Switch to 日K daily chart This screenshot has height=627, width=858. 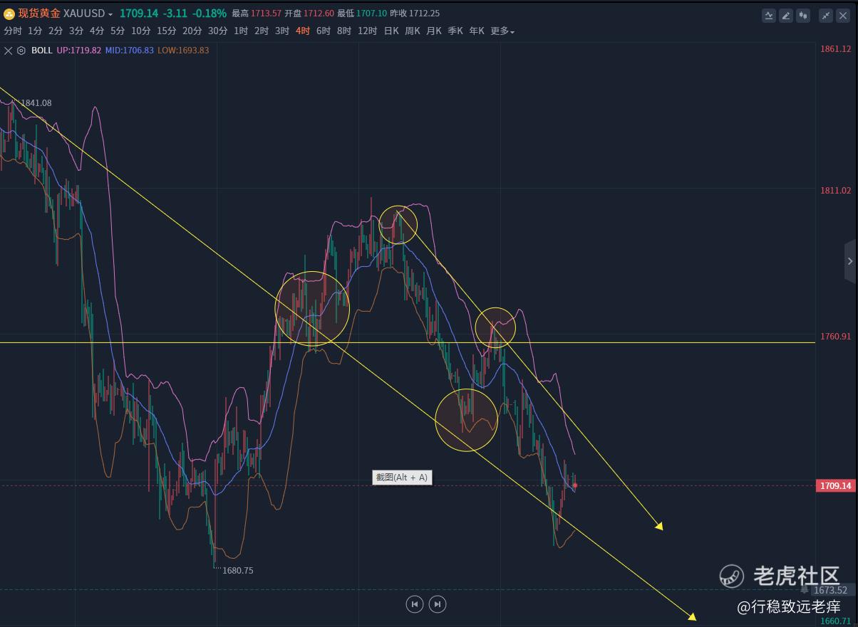(391, 31)
